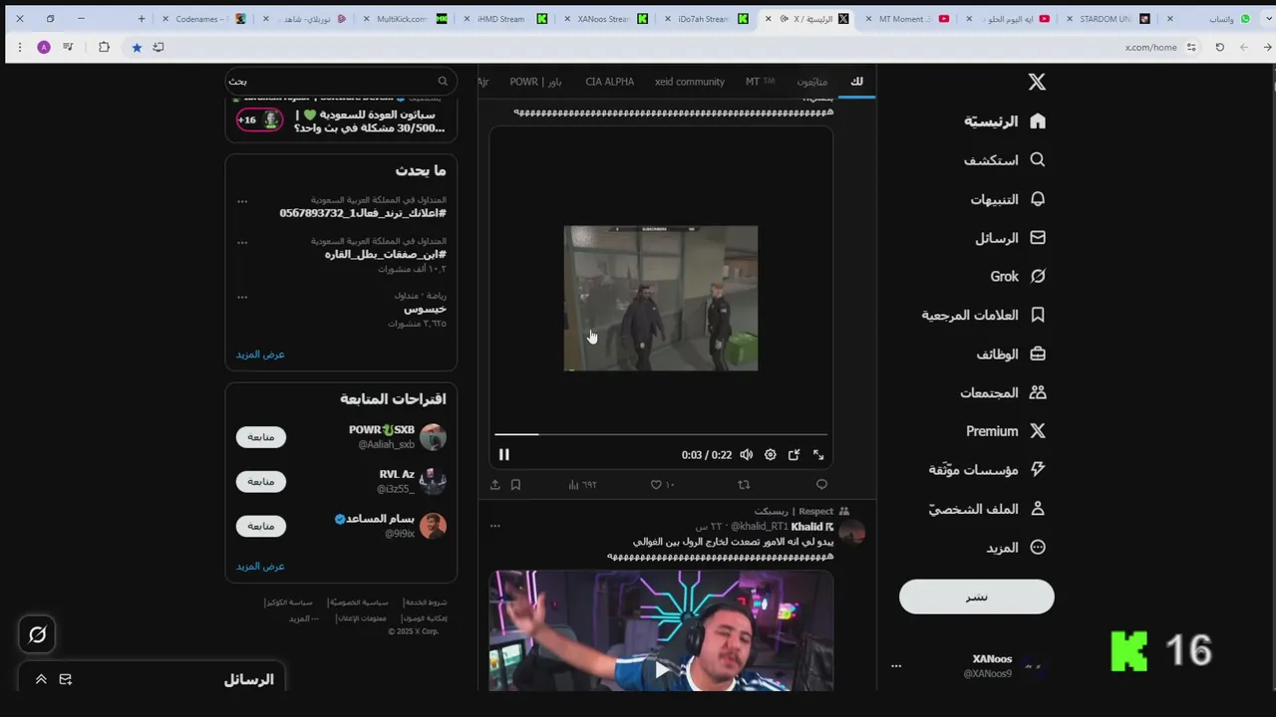Click the floating Grok button

[38, 634]
